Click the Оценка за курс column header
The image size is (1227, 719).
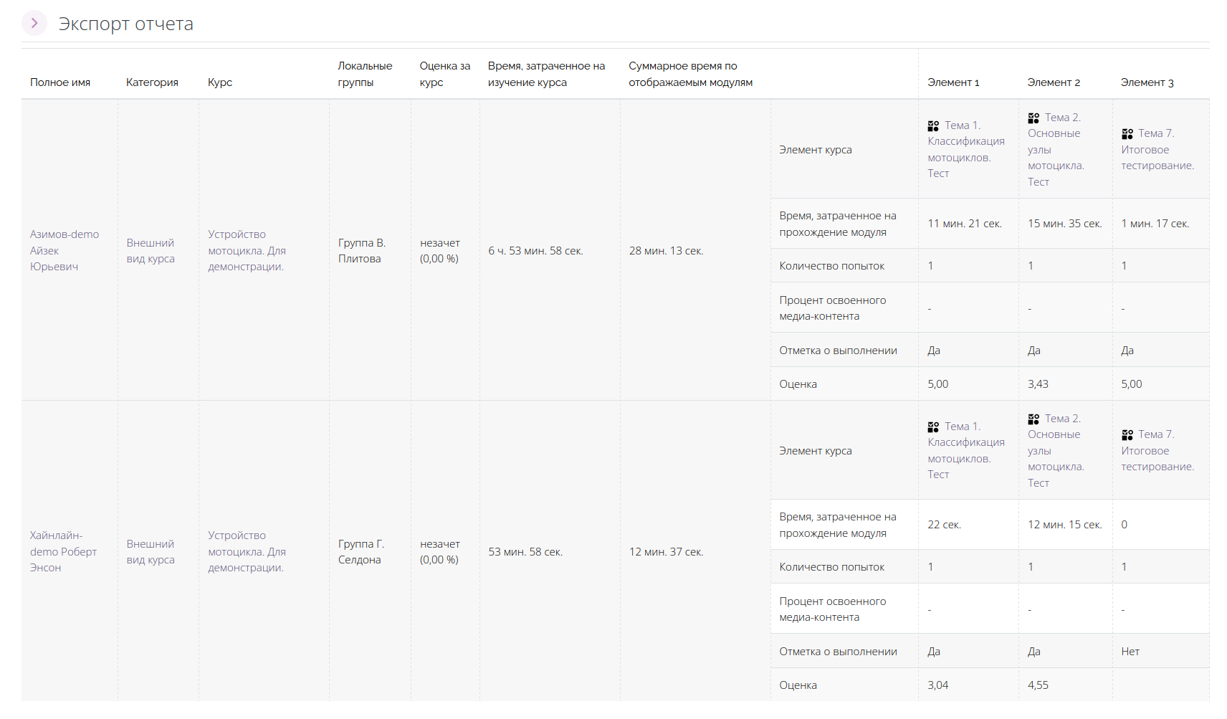coord(444,74)
